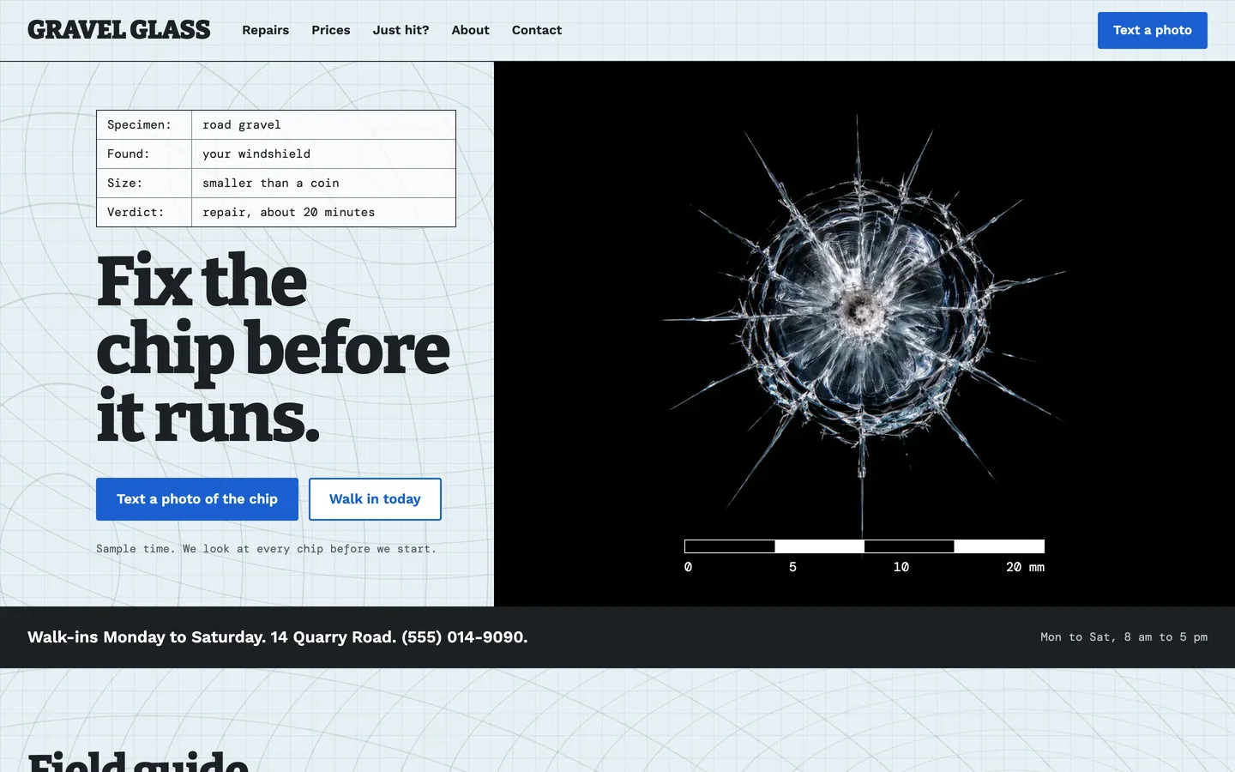Image resolution: width=1235 pixels, height=772 pixels.
Task: Click the 'Specimen:' label cell
Action: click(x=144, y=125)
